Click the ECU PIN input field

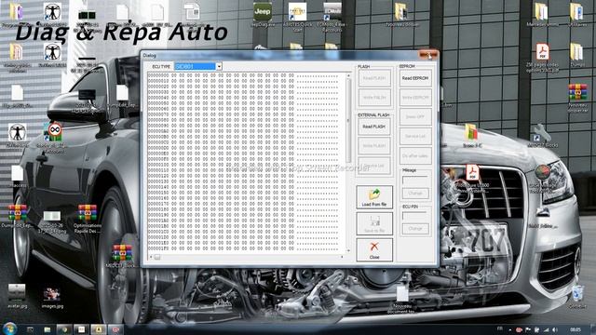point(415,216)
